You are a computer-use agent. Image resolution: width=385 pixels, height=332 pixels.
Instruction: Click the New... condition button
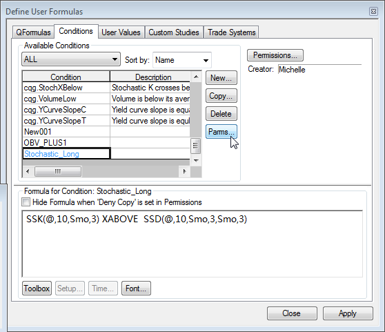pos(221,78)
